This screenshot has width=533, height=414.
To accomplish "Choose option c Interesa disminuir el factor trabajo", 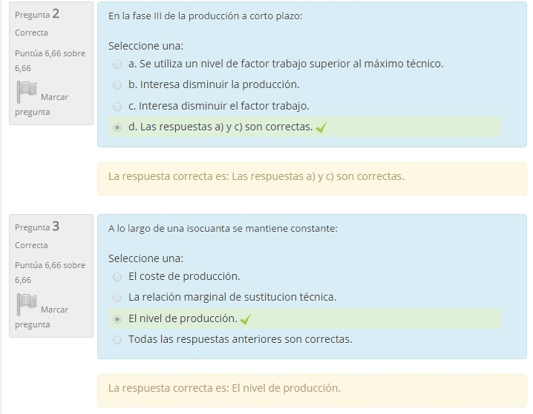I will (117, 107).
